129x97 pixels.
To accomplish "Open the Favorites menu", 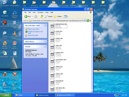I will [40, 12].
